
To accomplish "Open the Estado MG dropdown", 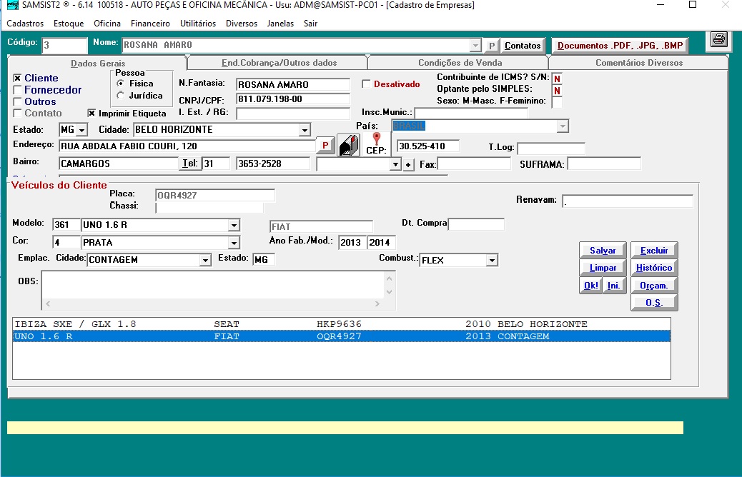I will coord(82,129).
